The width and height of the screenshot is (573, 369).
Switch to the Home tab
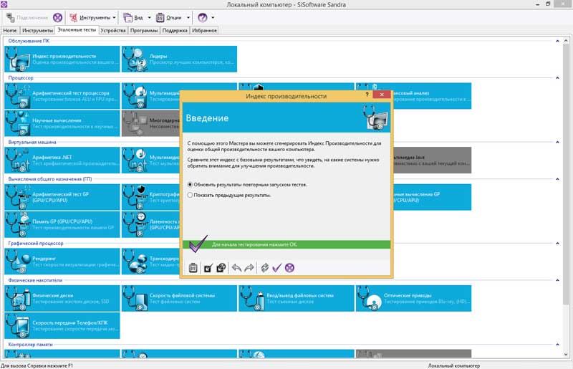click(10, 30)
